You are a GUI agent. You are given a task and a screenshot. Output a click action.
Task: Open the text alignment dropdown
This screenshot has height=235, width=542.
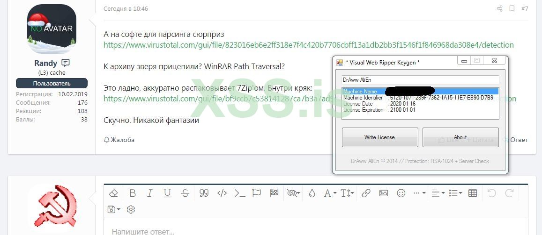pyautogui.click(x=438, y=193)
